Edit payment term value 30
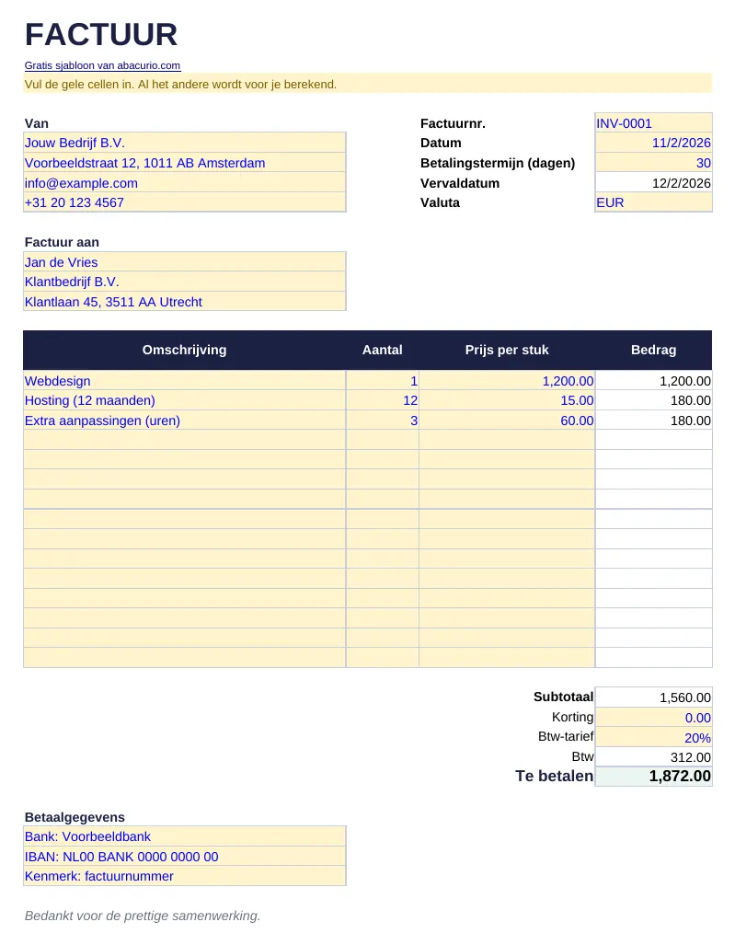 pyautogui.click(x=654, y=163)
